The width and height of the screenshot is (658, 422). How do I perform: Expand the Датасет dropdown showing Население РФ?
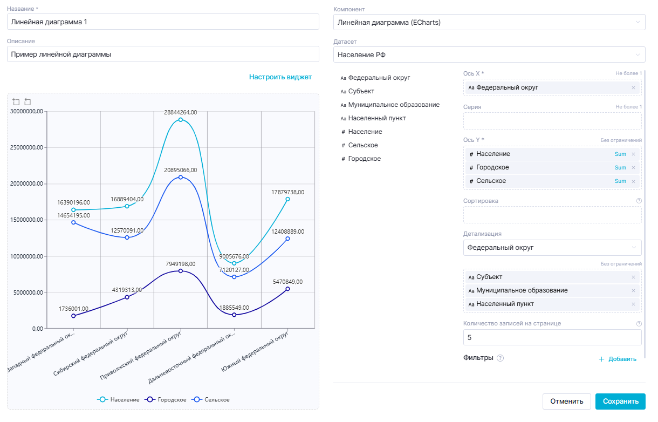click(489, 55)
